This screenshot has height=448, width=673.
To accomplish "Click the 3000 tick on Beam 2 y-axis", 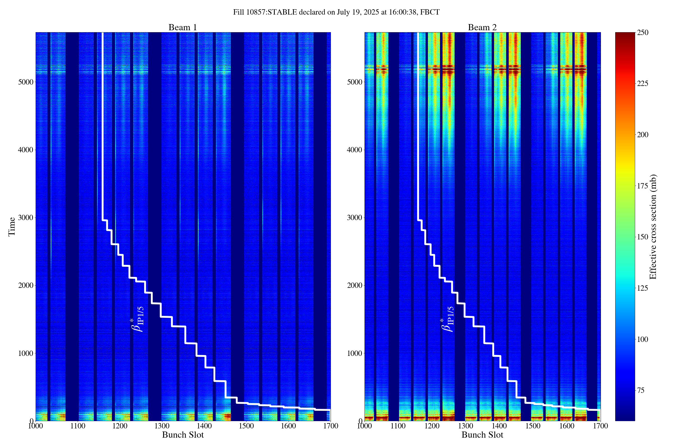I will coord(354,218).
